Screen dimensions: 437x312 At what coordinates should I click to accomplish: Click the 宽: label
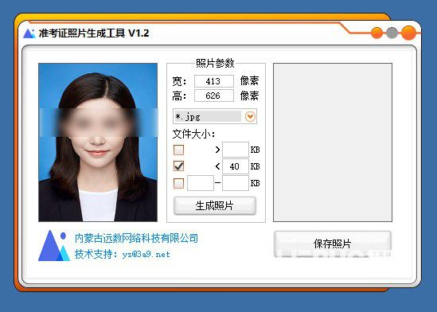(179, 81)
